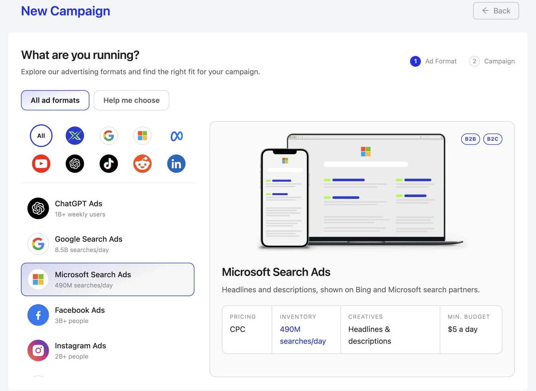Click the 1B+ weekly users subtitle
Viewport: 536px width, 391px height.
point(80,214)
